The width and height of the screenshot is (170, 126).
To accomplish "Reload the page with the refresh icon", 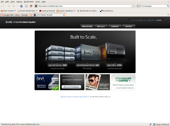I will [x=22, y=6].
